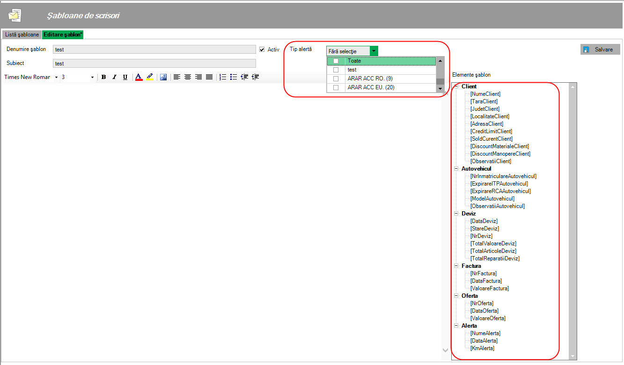Uncheck the Activ checkbox
This screenshot has height=365, width=624.
click(262, 49)
